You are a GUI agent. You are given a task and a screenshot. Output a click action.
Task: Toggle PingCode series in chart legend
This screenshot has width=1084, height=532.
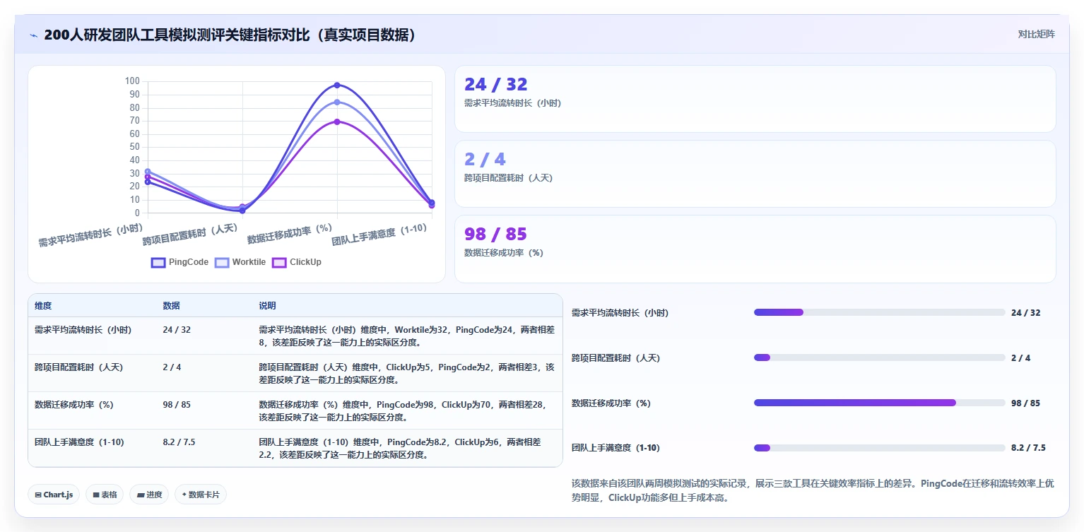179,262
